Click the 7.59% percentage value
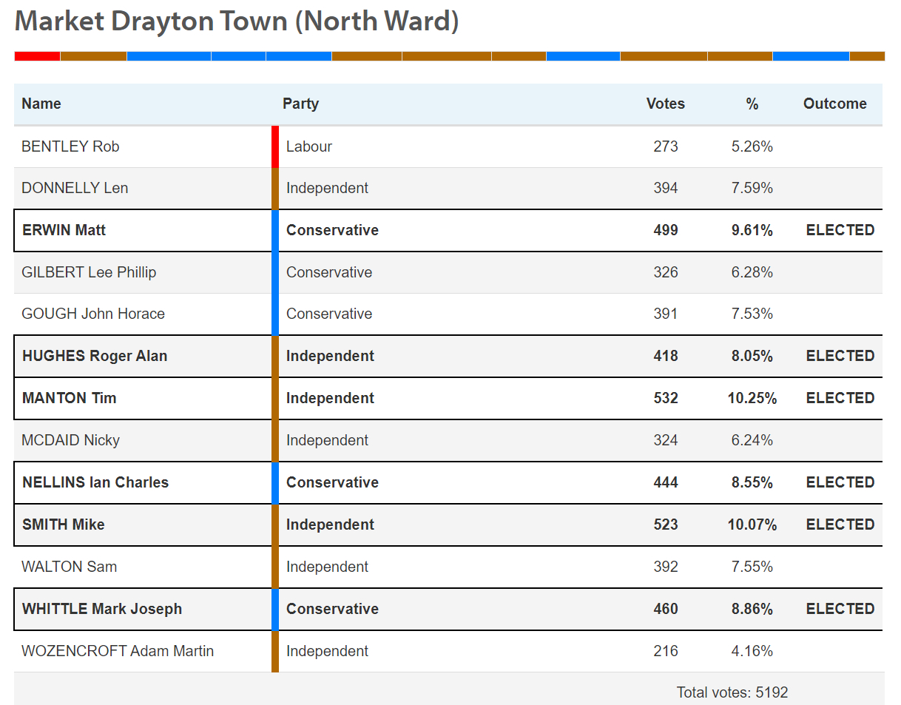 752,188
